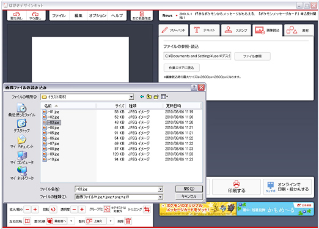Go to デスクトップ location
The height and width of the screenshot is (229, 319).
[21, 126]
